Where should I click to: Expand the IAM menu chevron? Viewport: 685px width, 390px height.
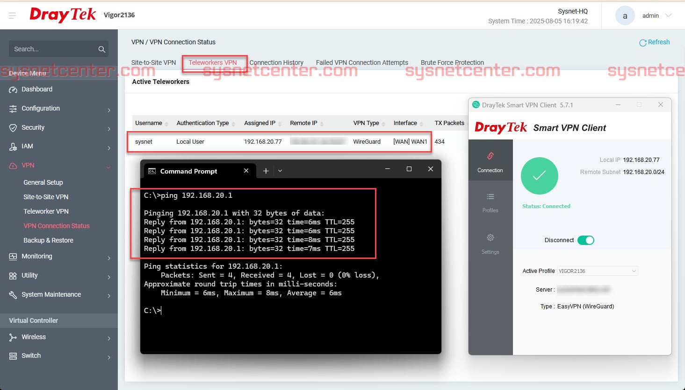tap(109, 148)
